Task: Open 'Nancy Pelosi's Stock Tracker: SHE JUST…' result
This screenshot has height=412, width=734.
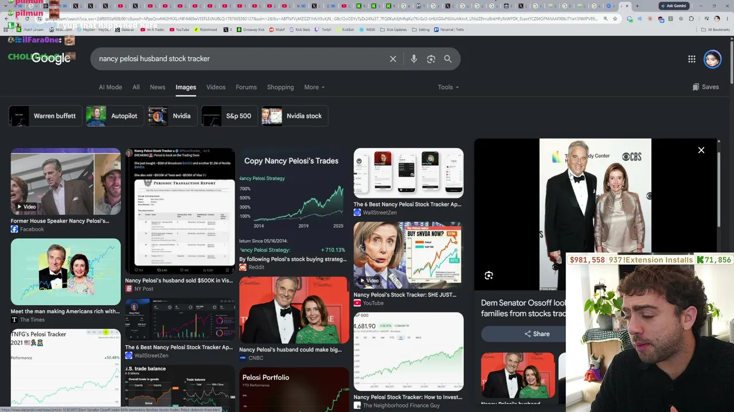Action: pos(405,295)
